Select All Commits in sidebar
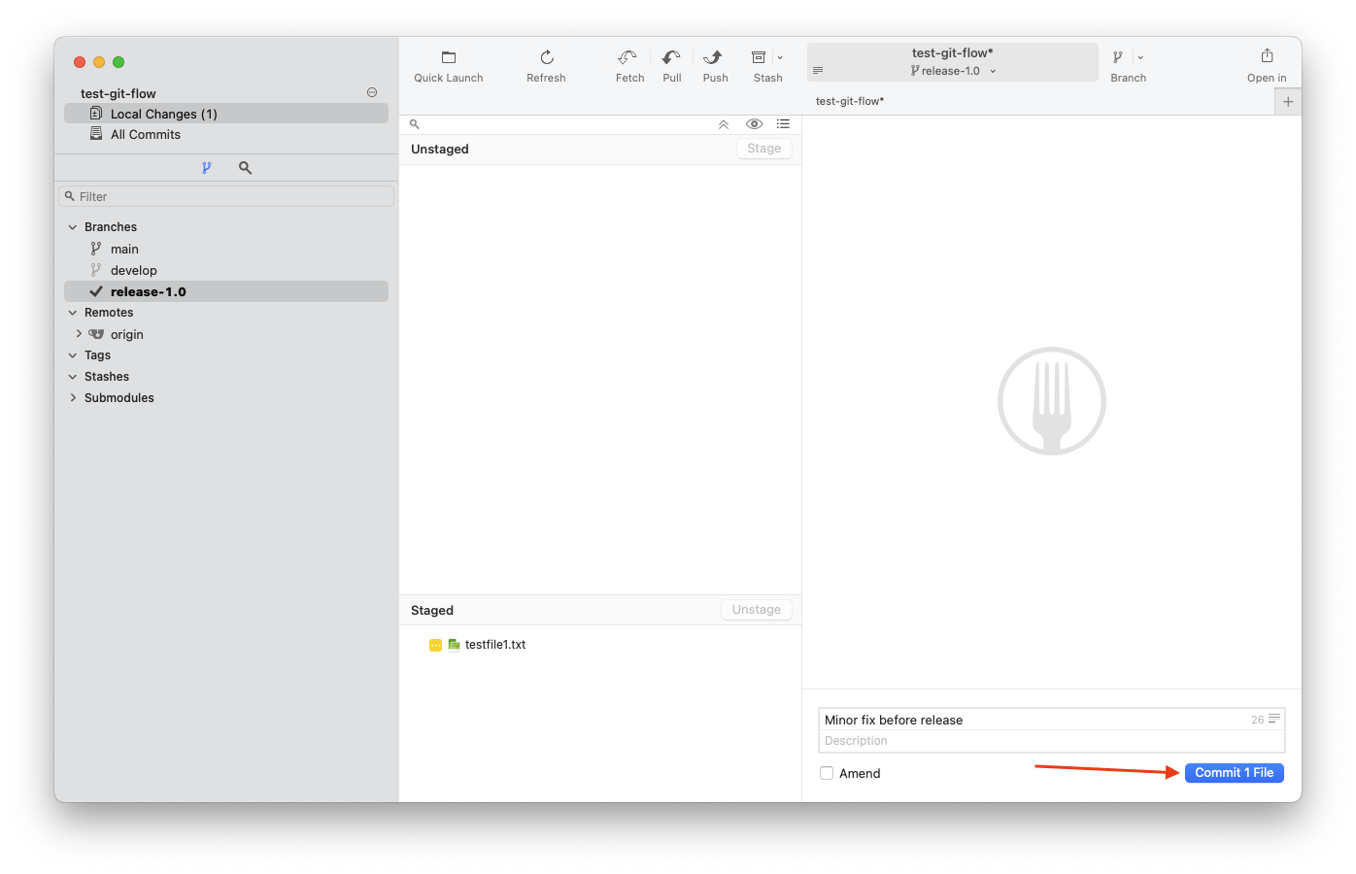Image resolution: width=1356 pixels, height=874 pixels. [x=146, y=135]
